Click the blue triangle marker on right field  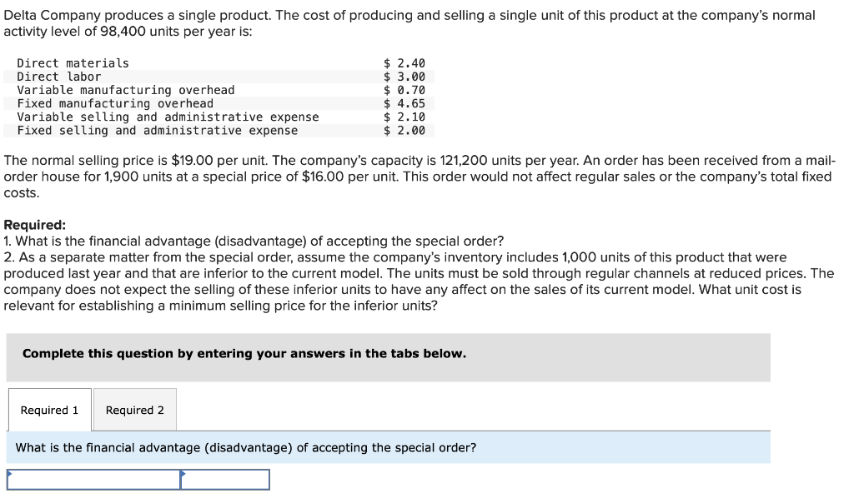(x=184, y=474)
